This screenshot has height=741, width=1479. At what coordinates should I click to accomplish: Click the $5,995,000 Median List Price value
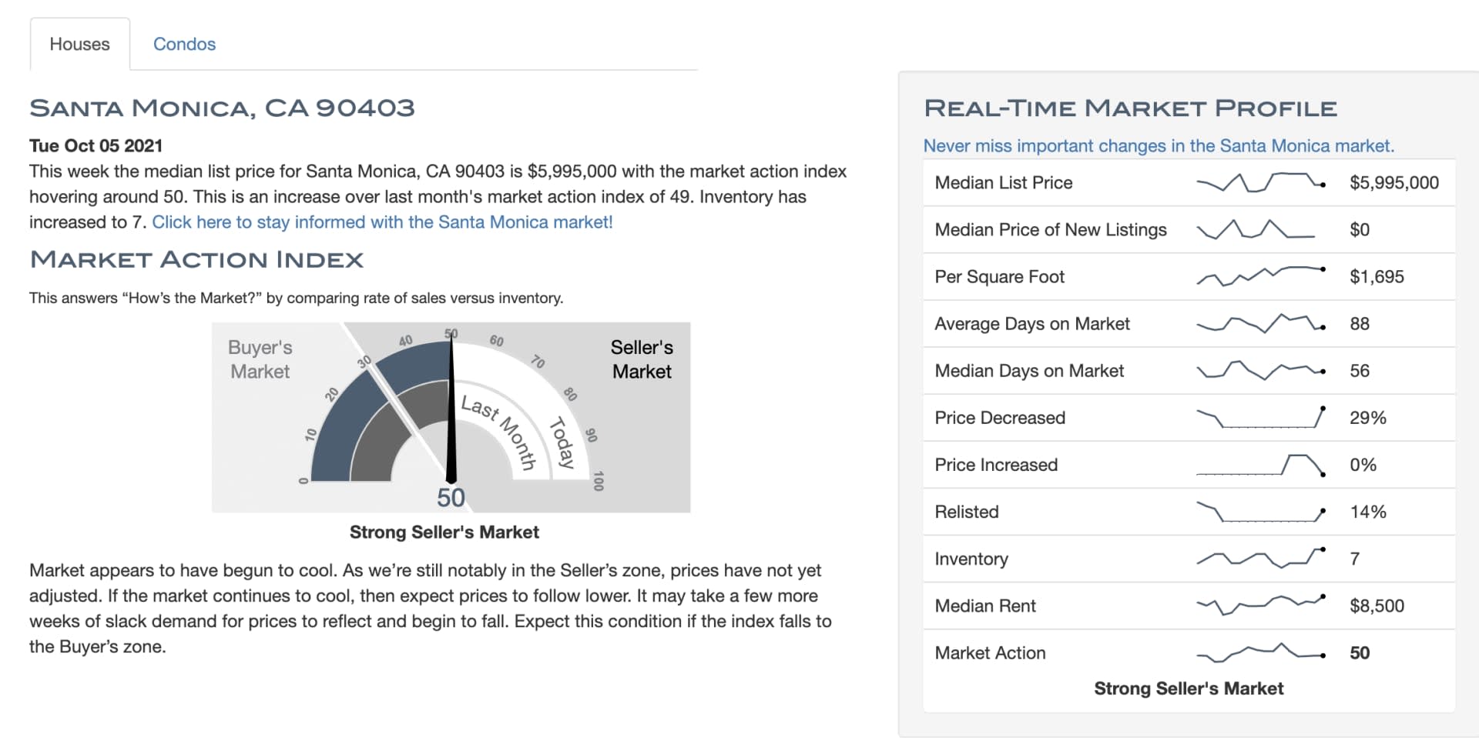(x=1393, y=183)
